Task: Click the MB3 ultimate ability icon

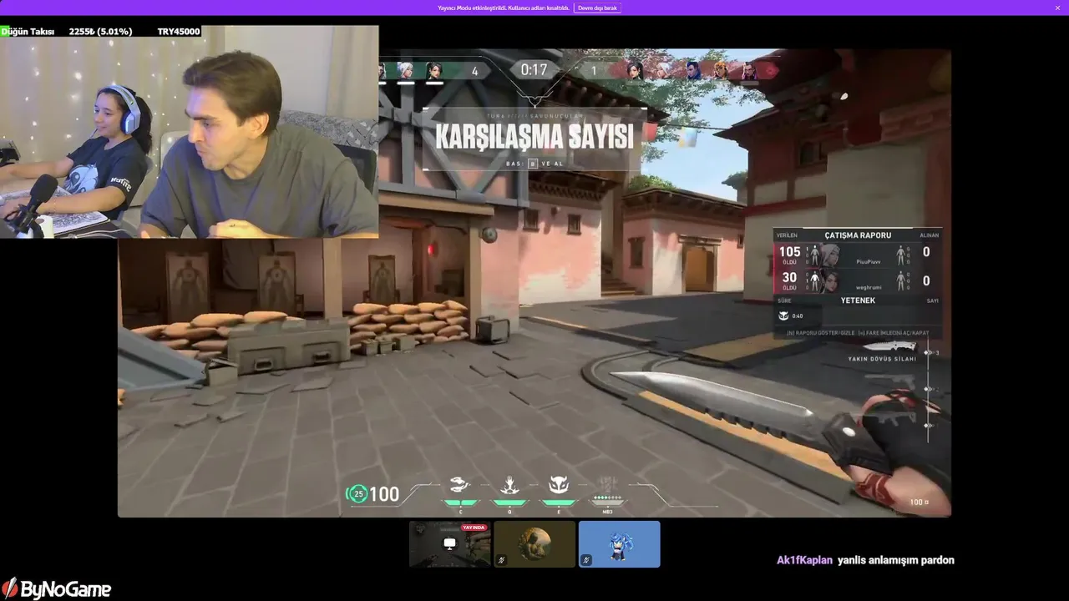Action: (x=607, y=485)
